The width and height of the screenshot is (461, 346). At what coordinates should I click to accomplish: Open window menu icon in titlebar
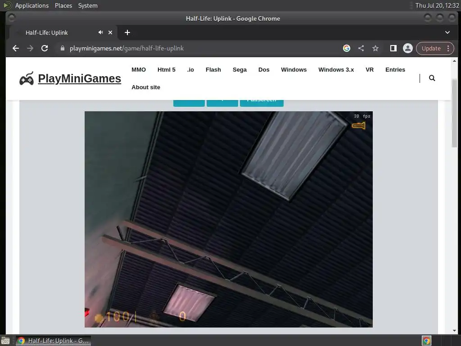pyautogui.click(x=11, y=18)
